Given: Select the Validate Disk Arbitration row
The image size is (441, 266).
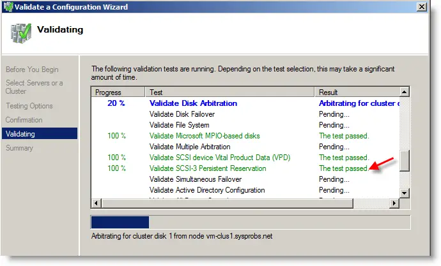Looking at the screenshot, I should tap(245, 103).
